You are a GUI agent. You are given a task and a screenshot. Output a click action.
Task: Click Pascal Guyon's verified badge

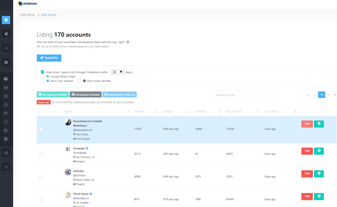91,194
